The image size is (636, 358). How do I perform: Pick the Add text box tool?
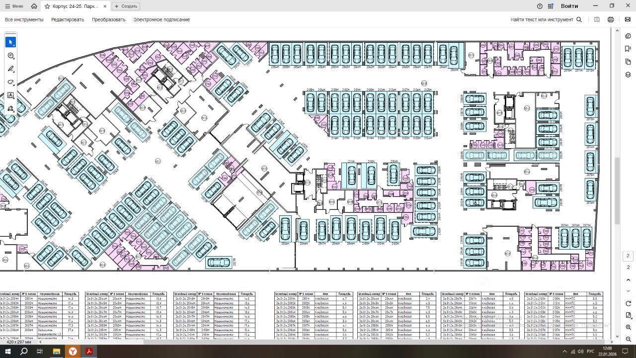pyautogui.click(x=10, y=95)
